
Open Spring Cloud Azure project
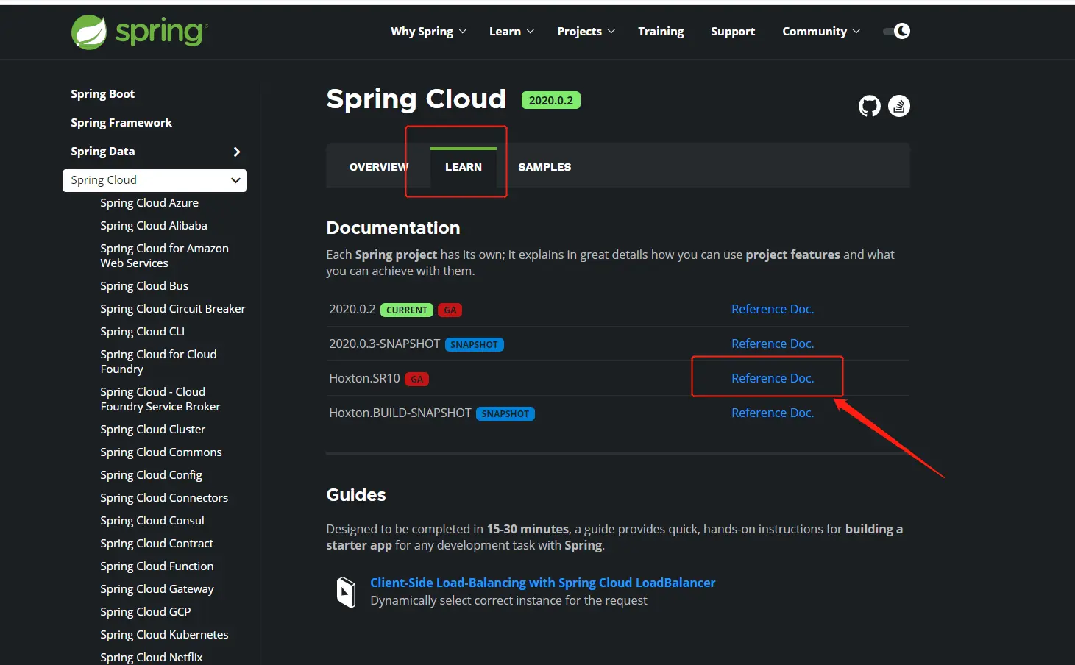(x=149, y=203)
